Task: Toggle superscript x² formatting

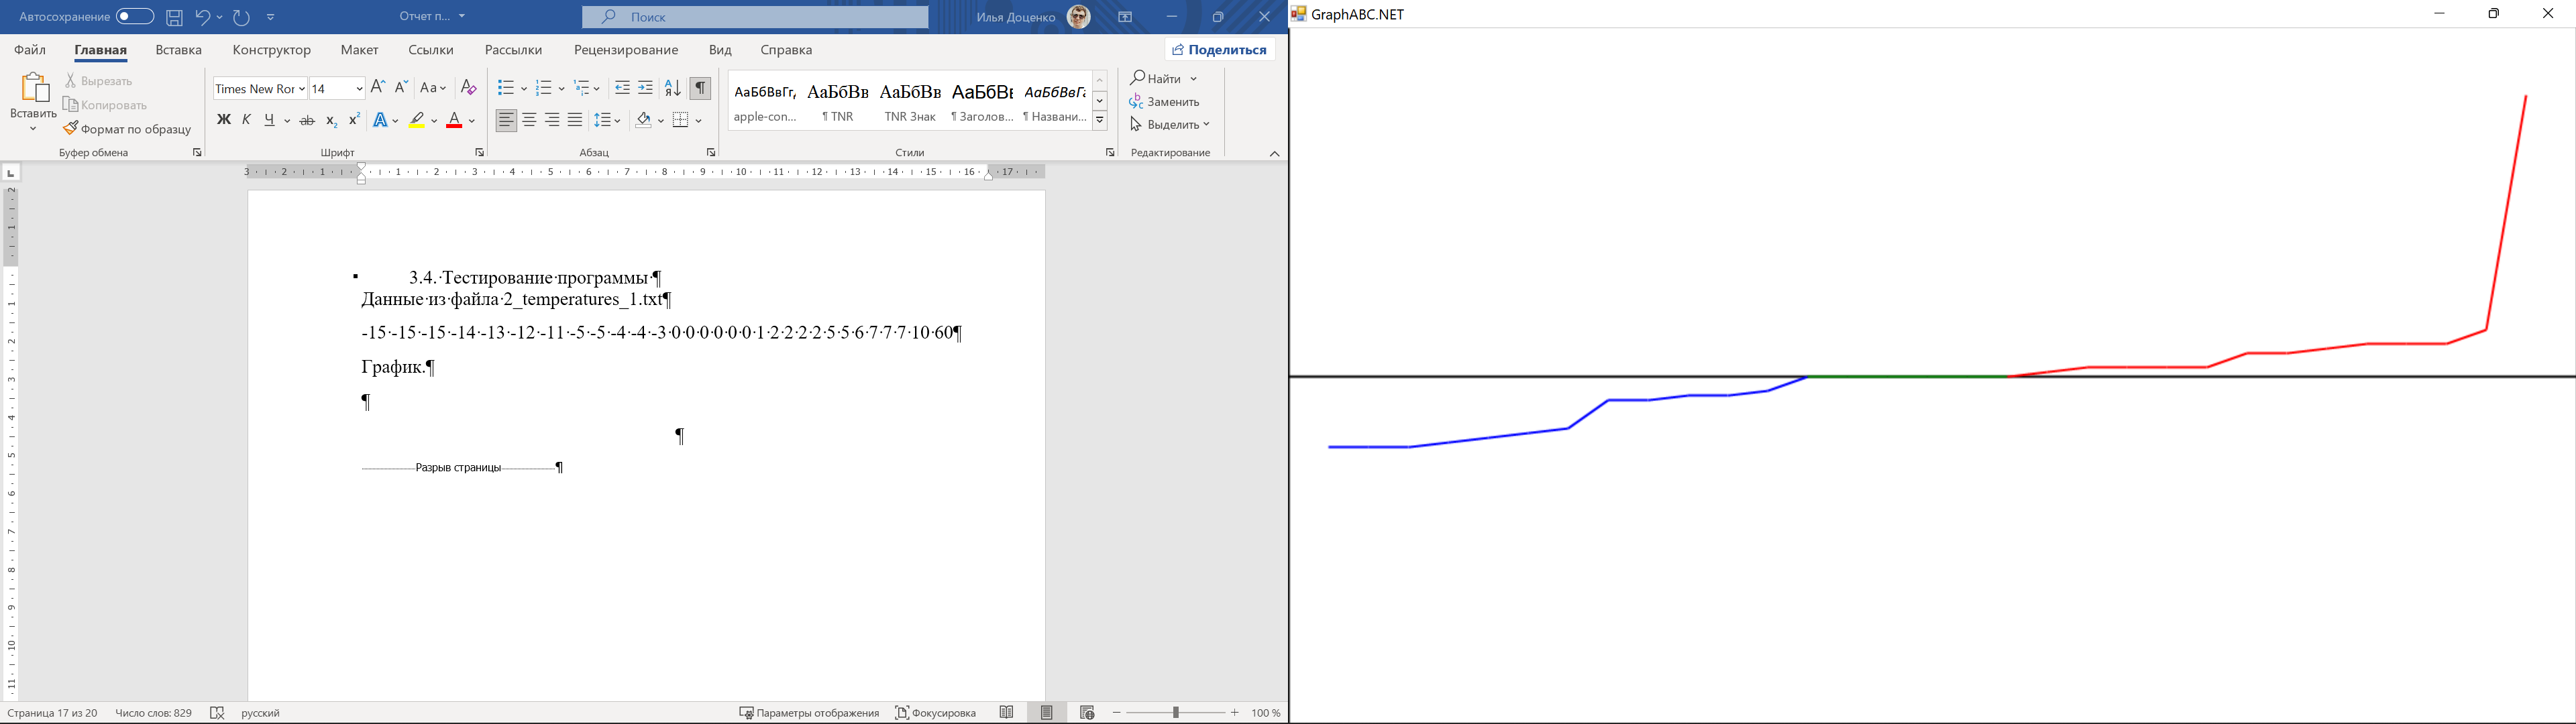Action: pyautogui.click(x=354, y=120)
